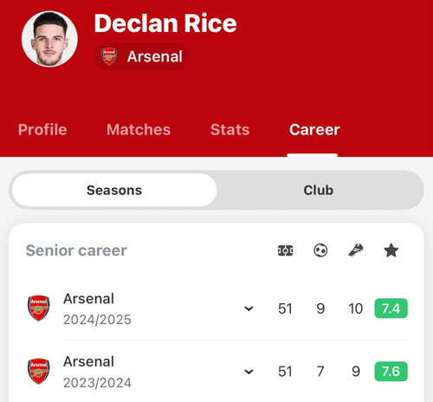The width and height of the screenshot is (433, 402).
Task: Select the Career tab
Action: click(314, 129)
